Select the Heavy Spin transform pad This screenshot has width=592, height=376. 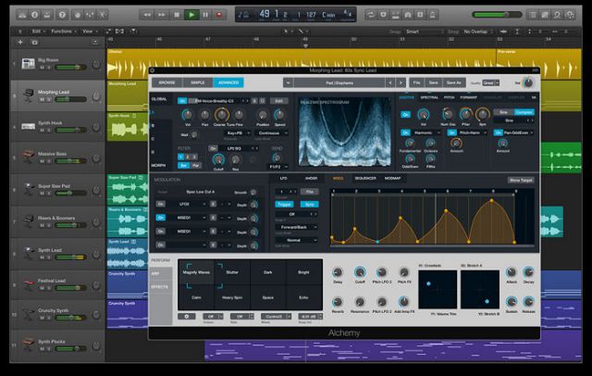[x=232, y=297]
